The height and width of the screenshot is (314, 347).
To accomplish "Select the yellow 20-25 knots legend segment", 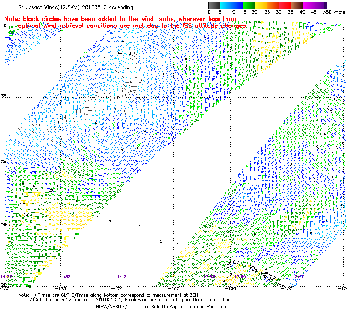I will coord(261,5).
